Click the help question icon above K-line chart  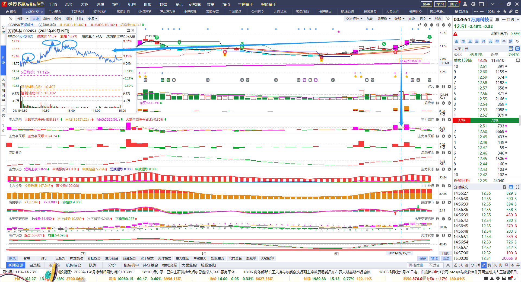(x=444, y=25)
